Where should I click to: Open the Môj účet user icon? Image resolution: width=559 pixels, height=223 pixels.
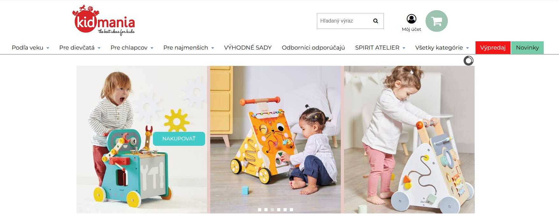[412, 19]
